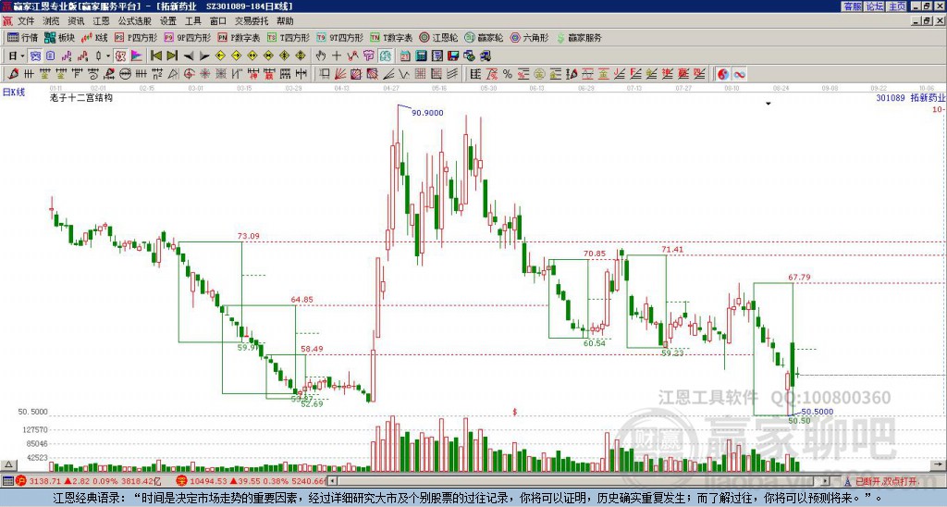Open the 浏览 menu
This screenshot has width=947, height=507.
[x=52, y=21]
